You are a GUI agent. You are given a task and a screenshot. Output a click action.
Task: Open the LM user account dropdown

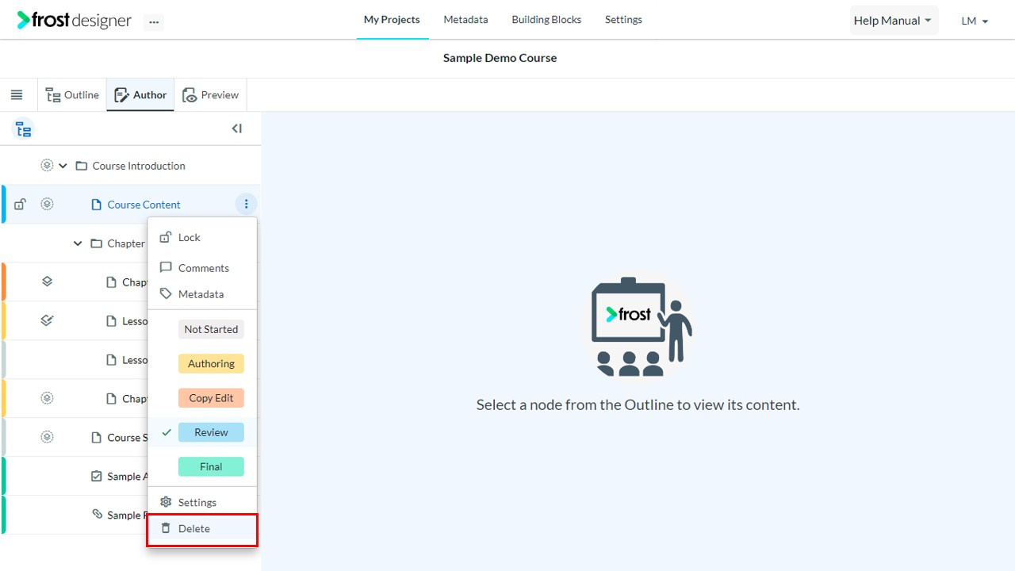[975, 21]
